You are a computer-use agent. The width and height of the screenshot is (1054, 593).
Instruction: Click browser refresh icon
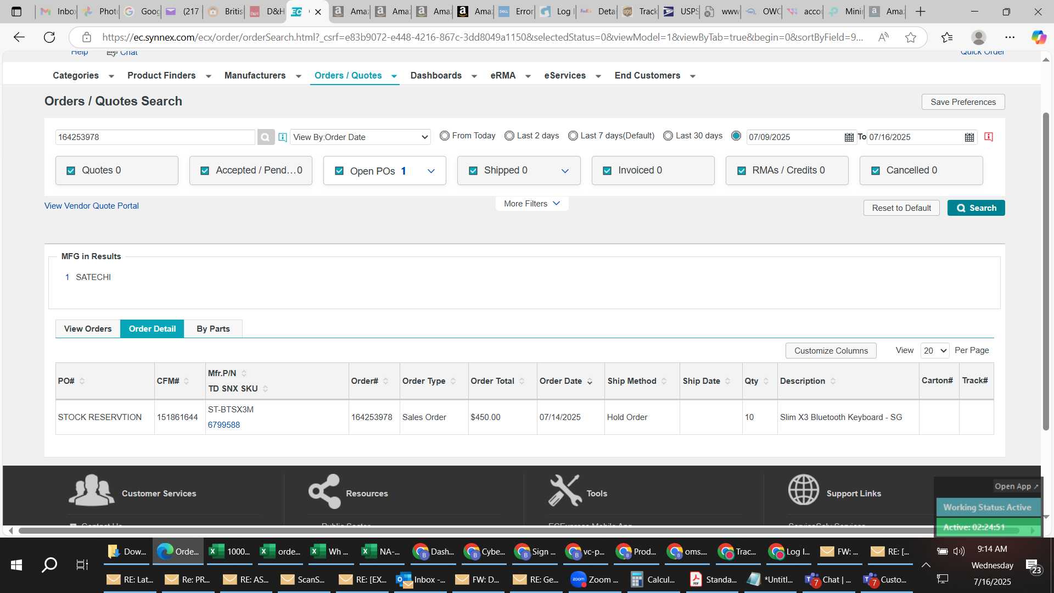(49, 37)
